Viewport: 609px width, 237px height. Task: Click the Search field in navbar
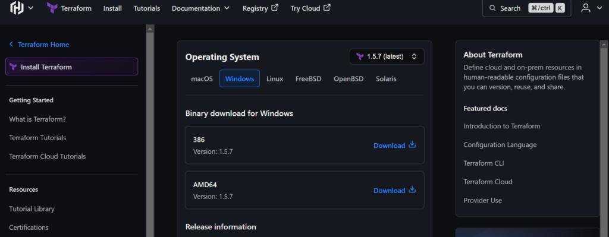click(527, 8)
